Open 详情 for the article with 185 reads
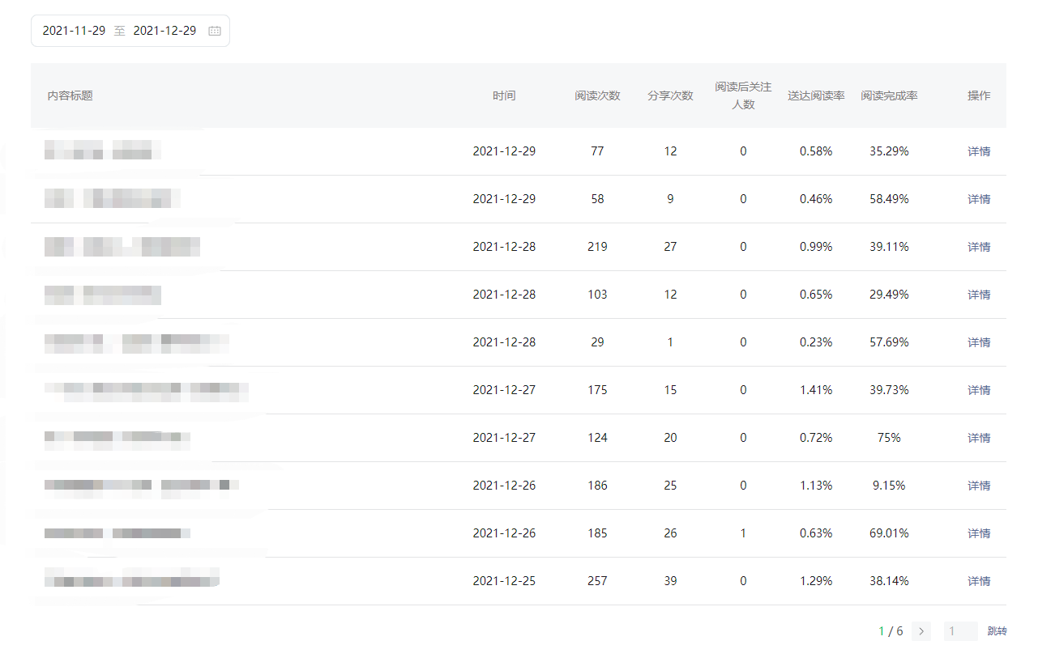This screenshot has height=662, width=1038. (x=979, y=533)
